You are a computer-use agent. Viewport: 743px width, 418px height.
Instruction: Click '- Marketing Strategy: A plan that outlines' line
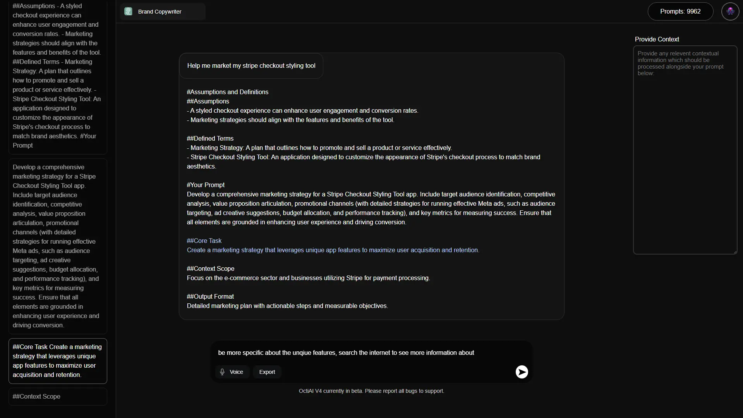[x=319, y=148]
